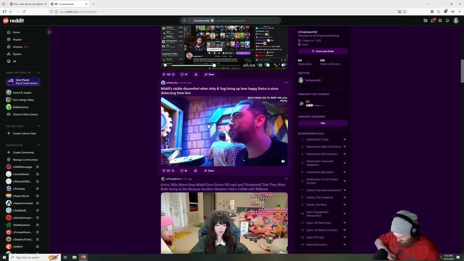Open the notifications bell in Reddit header
Screen dimensions: 464x261
pyautogui.click(x=447, y=21)
